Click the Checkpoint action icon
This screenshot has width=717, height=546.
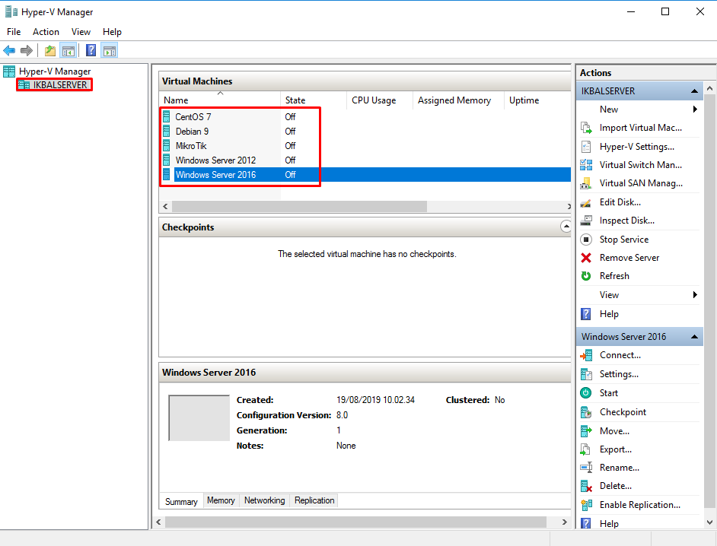[586, 412]
